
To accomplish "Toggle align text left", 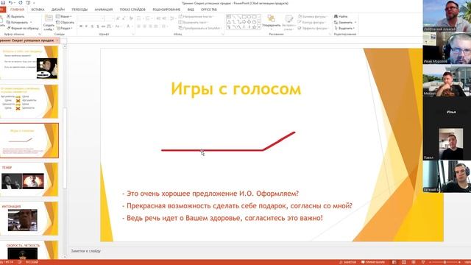I will click(139, 26).
